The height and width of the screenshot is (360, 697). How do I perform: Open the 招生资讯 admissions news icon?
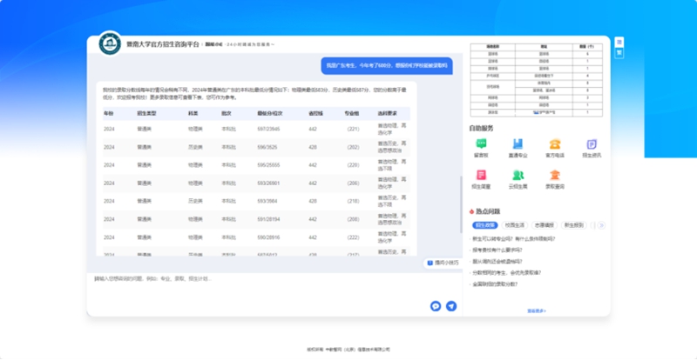[592, 145]
